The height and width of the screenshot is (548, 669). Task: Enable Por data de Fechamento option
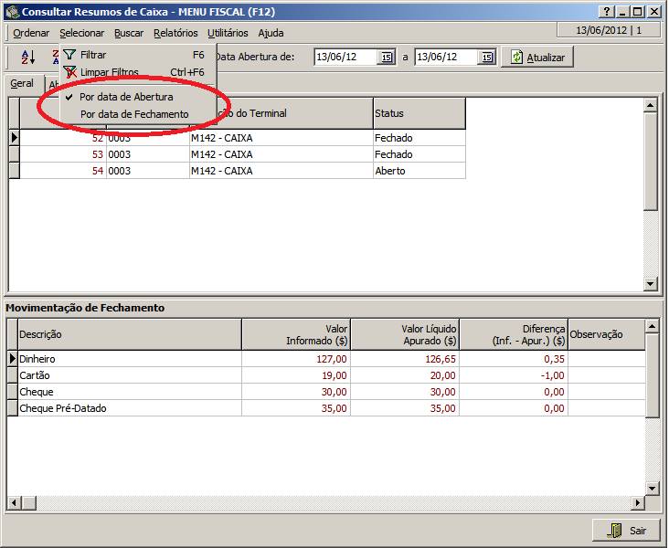(134, 114)
